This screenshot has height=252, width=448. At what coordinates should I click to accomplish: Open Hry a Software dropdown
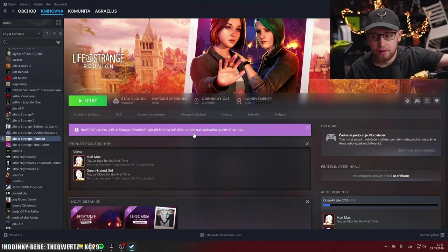point(22,34)
